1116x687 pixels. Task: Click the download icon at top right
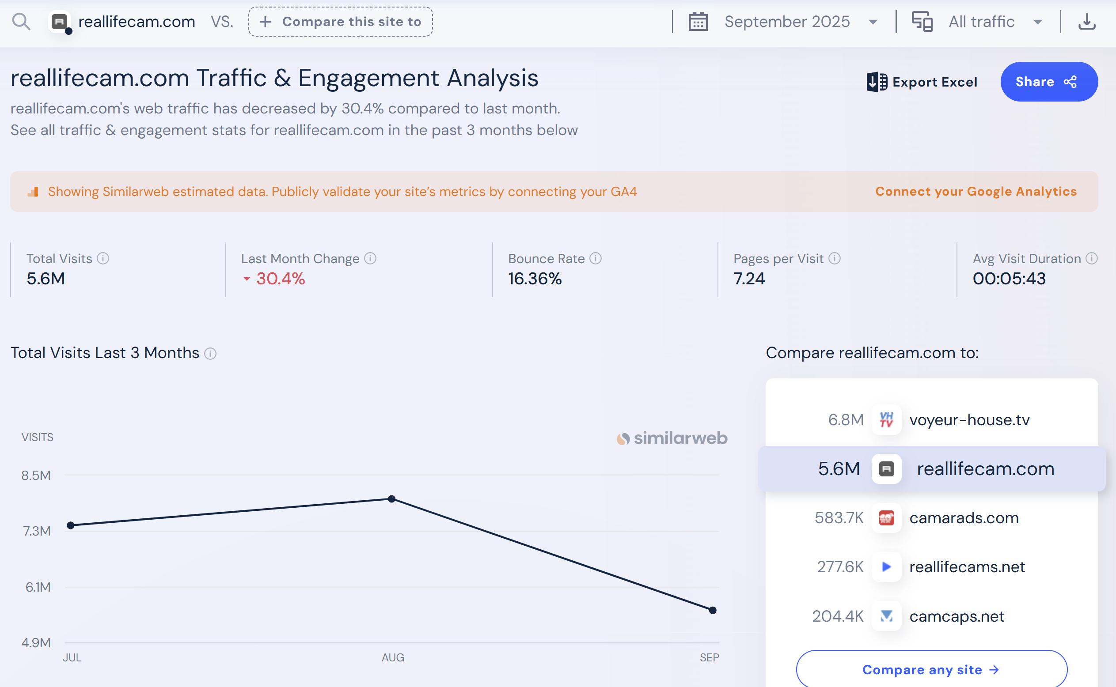click(x=1086, y=21)
